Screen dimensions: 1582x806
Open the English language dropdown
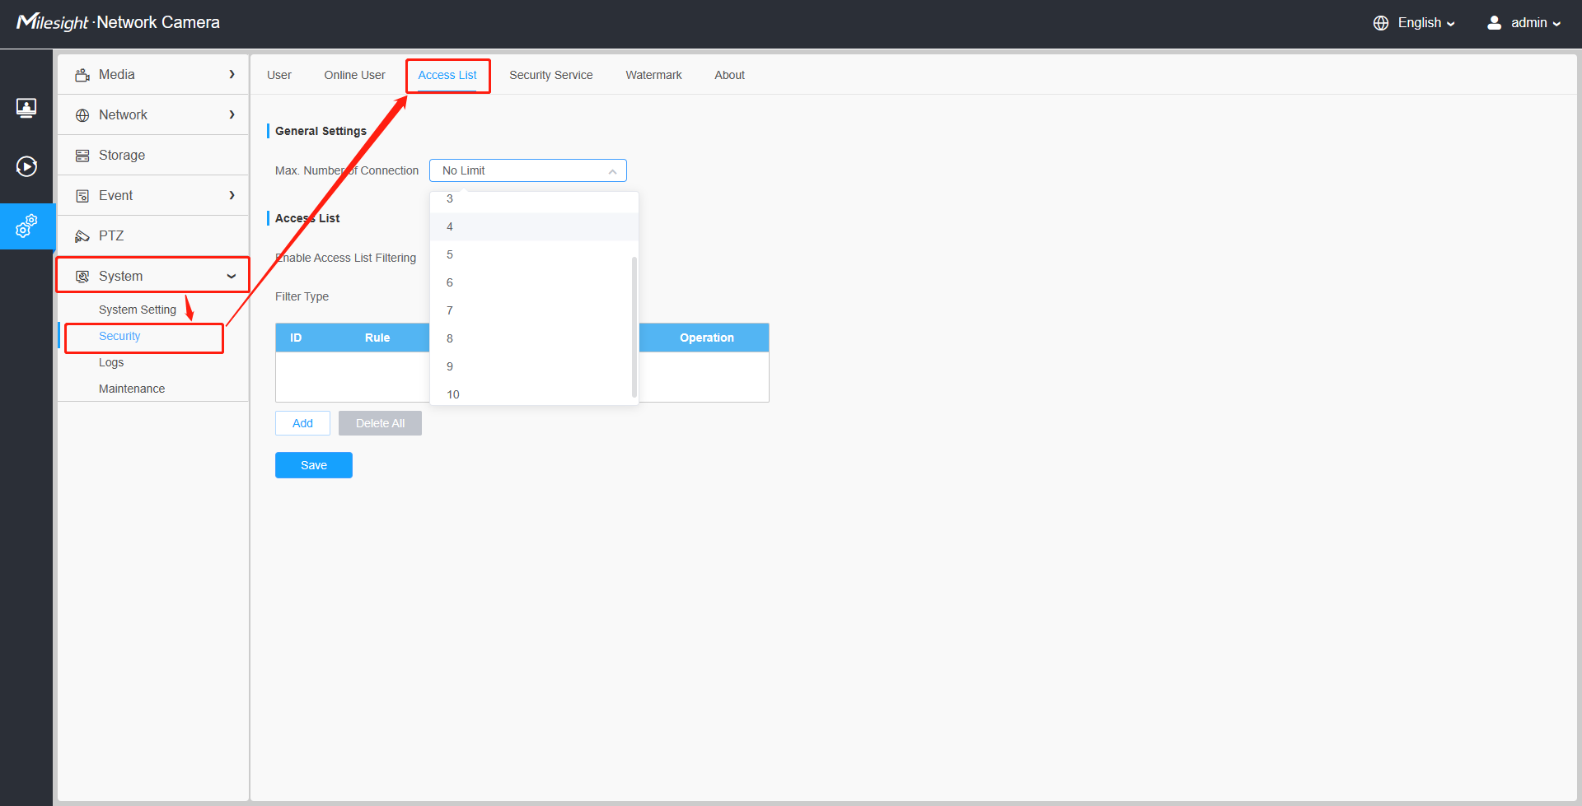(1426, 23)
